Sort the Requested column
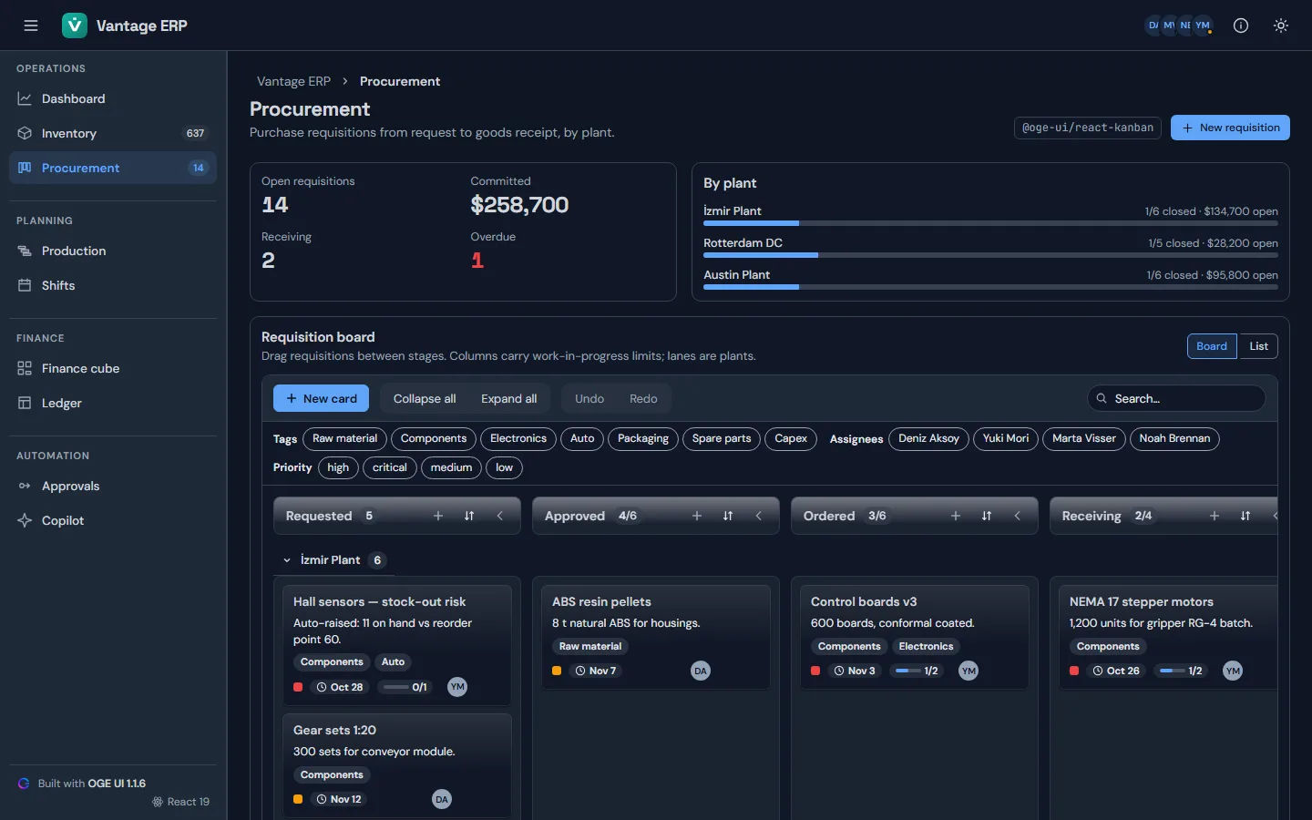Screen dimensions: 1312x820 point(469,516)
